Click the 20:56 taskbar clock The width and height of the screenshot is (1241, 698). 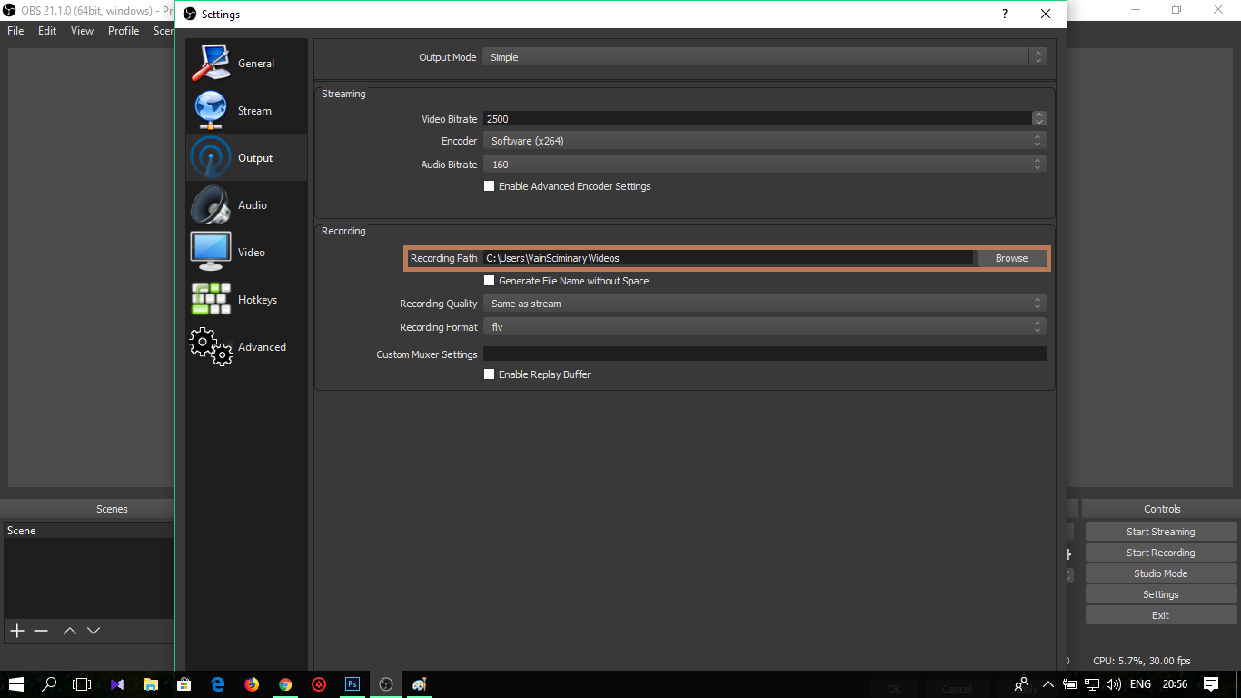(x=1175, y=684)
